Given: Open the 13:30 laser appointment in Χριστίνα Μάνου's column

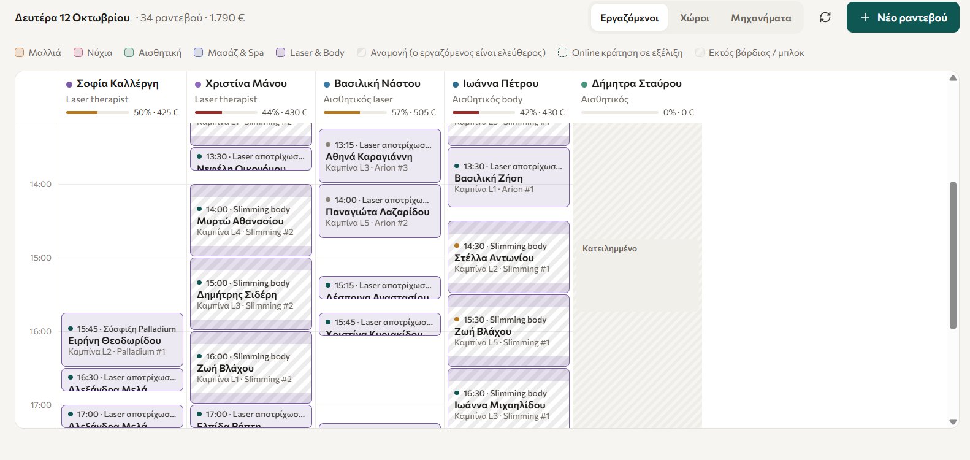Looking at the screenshot, I should tap(251, 159).
